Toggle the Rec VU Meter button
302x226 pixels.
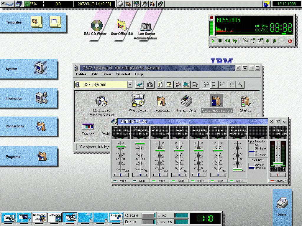point(278,181)
